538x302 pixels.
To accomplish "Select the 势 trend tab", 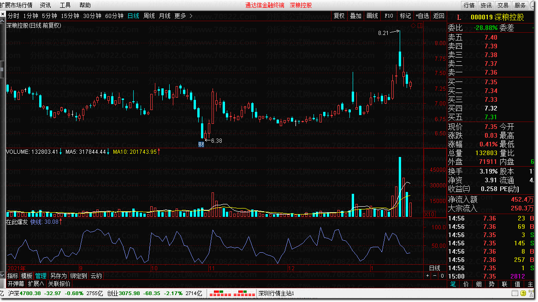I will click(492, 284).
